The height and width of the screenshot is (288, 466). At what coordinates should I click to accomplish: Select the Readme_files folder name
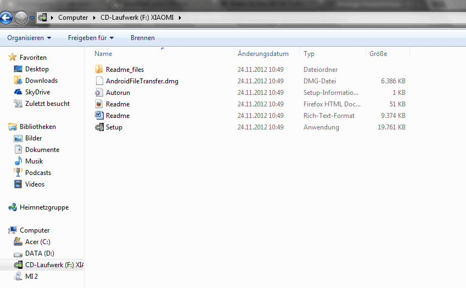tap(125, 70)
